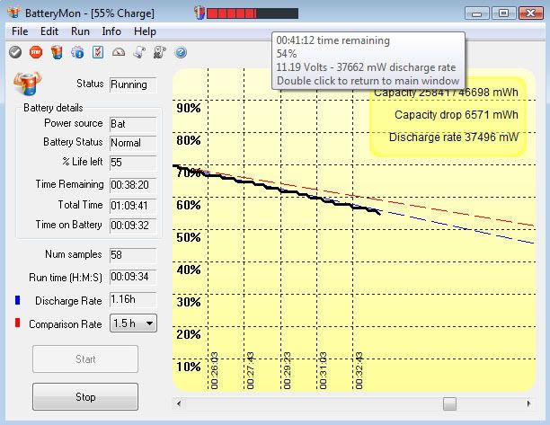Click the BatteryMon title bar app icon
Image resolution: width=550 pixels, height=425 pixels.
click(x=14, y=13)
